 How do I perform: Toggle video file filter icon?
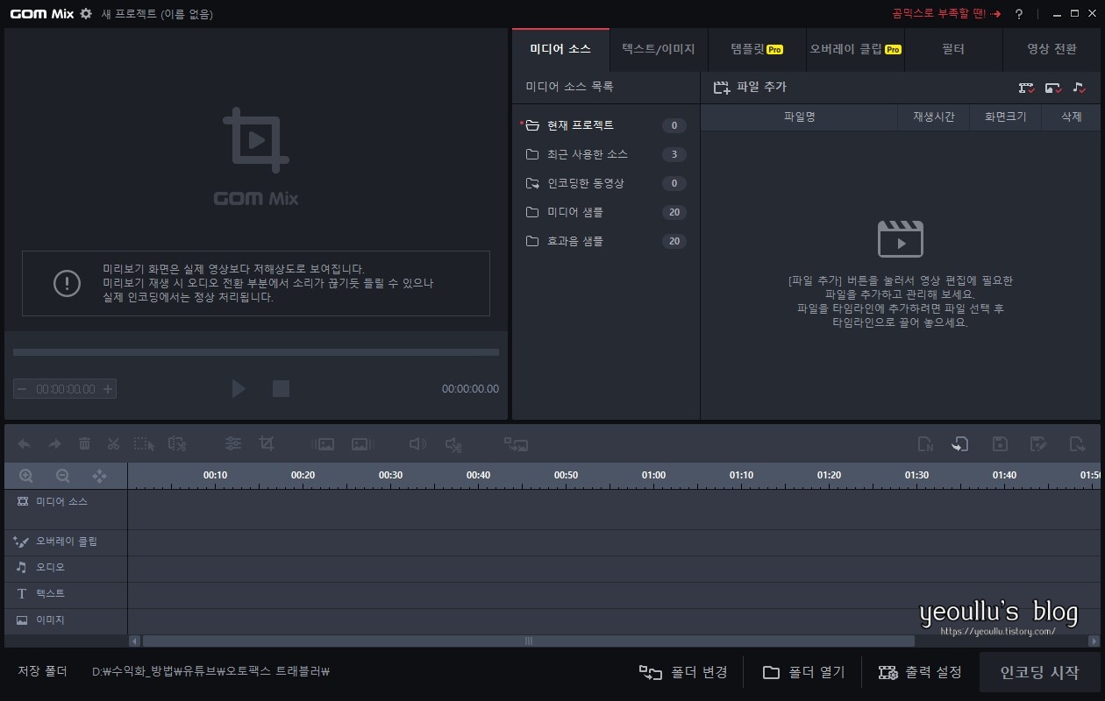pyautogui.click(x=1026, y=88)
